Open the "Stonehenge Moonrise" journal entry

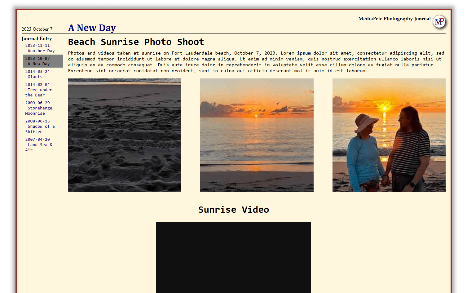click(38, 108)
